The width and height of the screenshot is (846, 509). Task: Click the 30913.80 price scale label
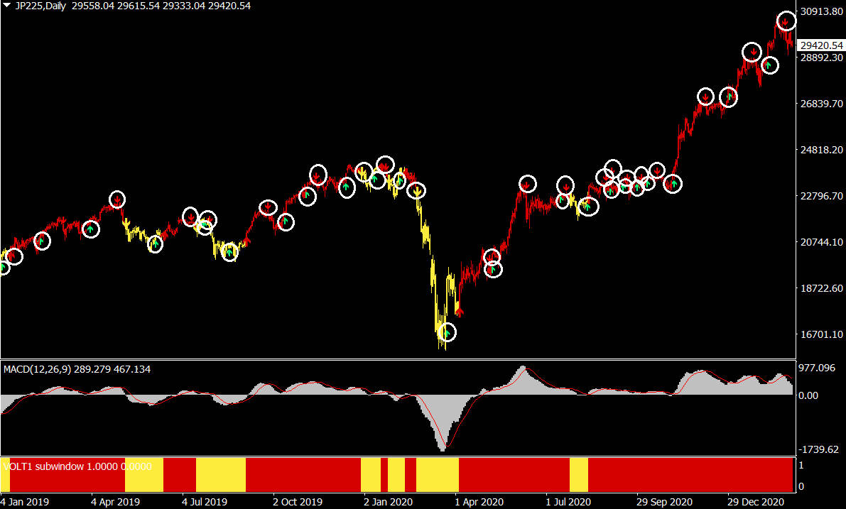coord(820,12)
